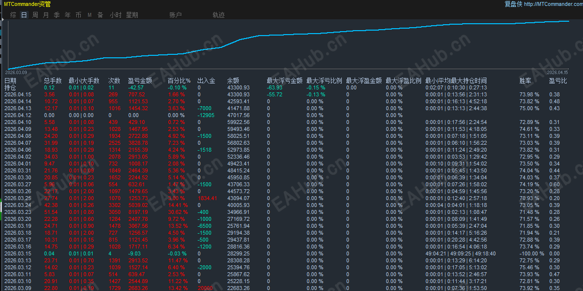The width and height of the screenshot is (583, 291).
Task: Click the balance value 22683.26
Action: point(238,288)
